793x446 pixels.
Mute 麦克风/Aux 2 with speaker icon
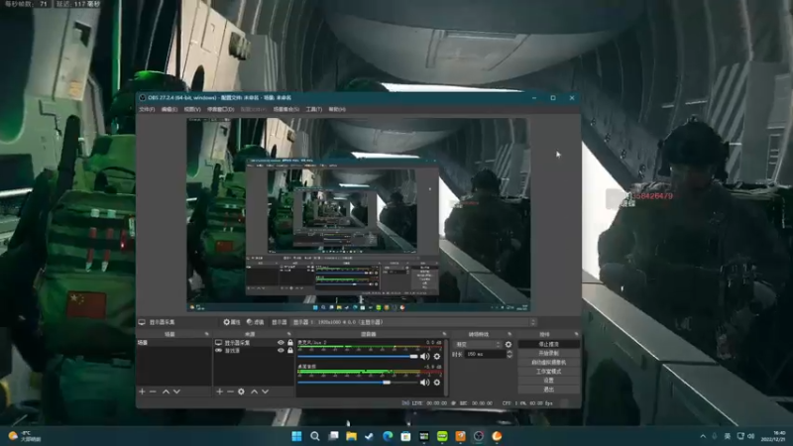425,357
